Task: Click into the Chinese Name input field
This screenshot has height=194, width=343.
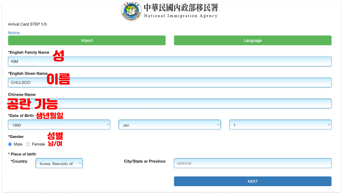Action: coord(170,104)
